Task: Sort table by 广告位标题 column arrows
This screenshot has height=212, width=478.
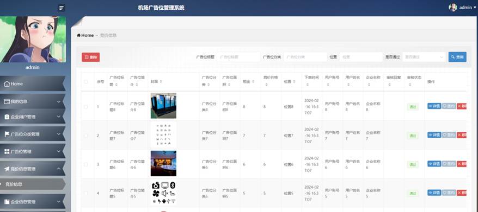Action: 117,85
